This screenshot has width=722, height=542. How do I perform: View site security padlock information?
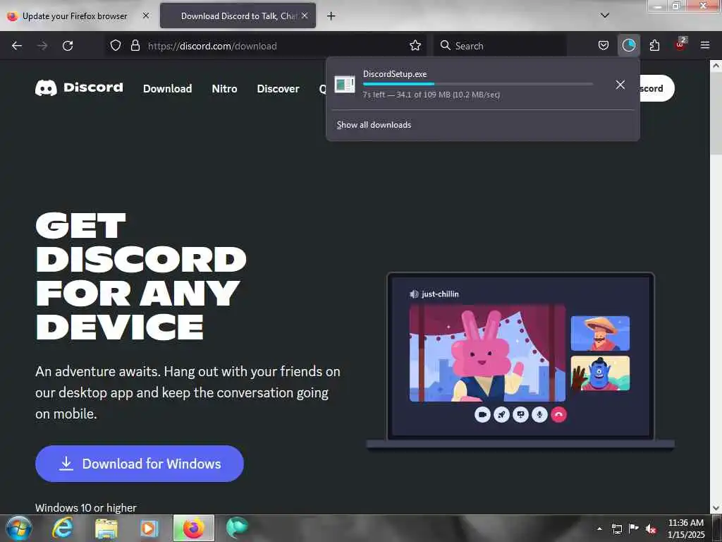135,46
